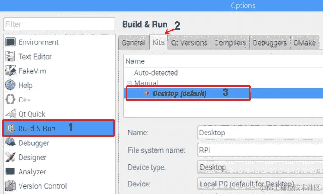This screenshot has height=194, width=323.
Task: Click the C++ curly braces icon
Action: coord(10,100)
